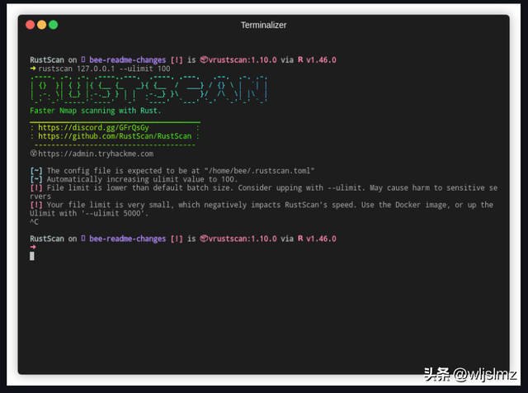This screenshot has width=528, height=393.
Task: Click the Rust 'R' icon in second prompt
Action: [300, 239]
